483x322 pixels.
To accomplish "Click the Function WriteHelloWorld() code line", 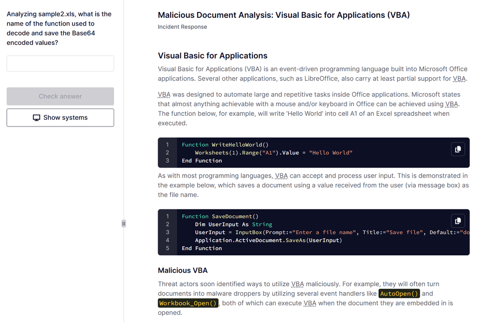I will (x=225, y=144).
